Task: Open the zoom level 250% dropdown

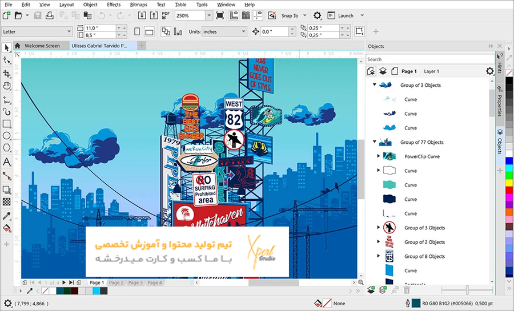Action: point(209,15)
